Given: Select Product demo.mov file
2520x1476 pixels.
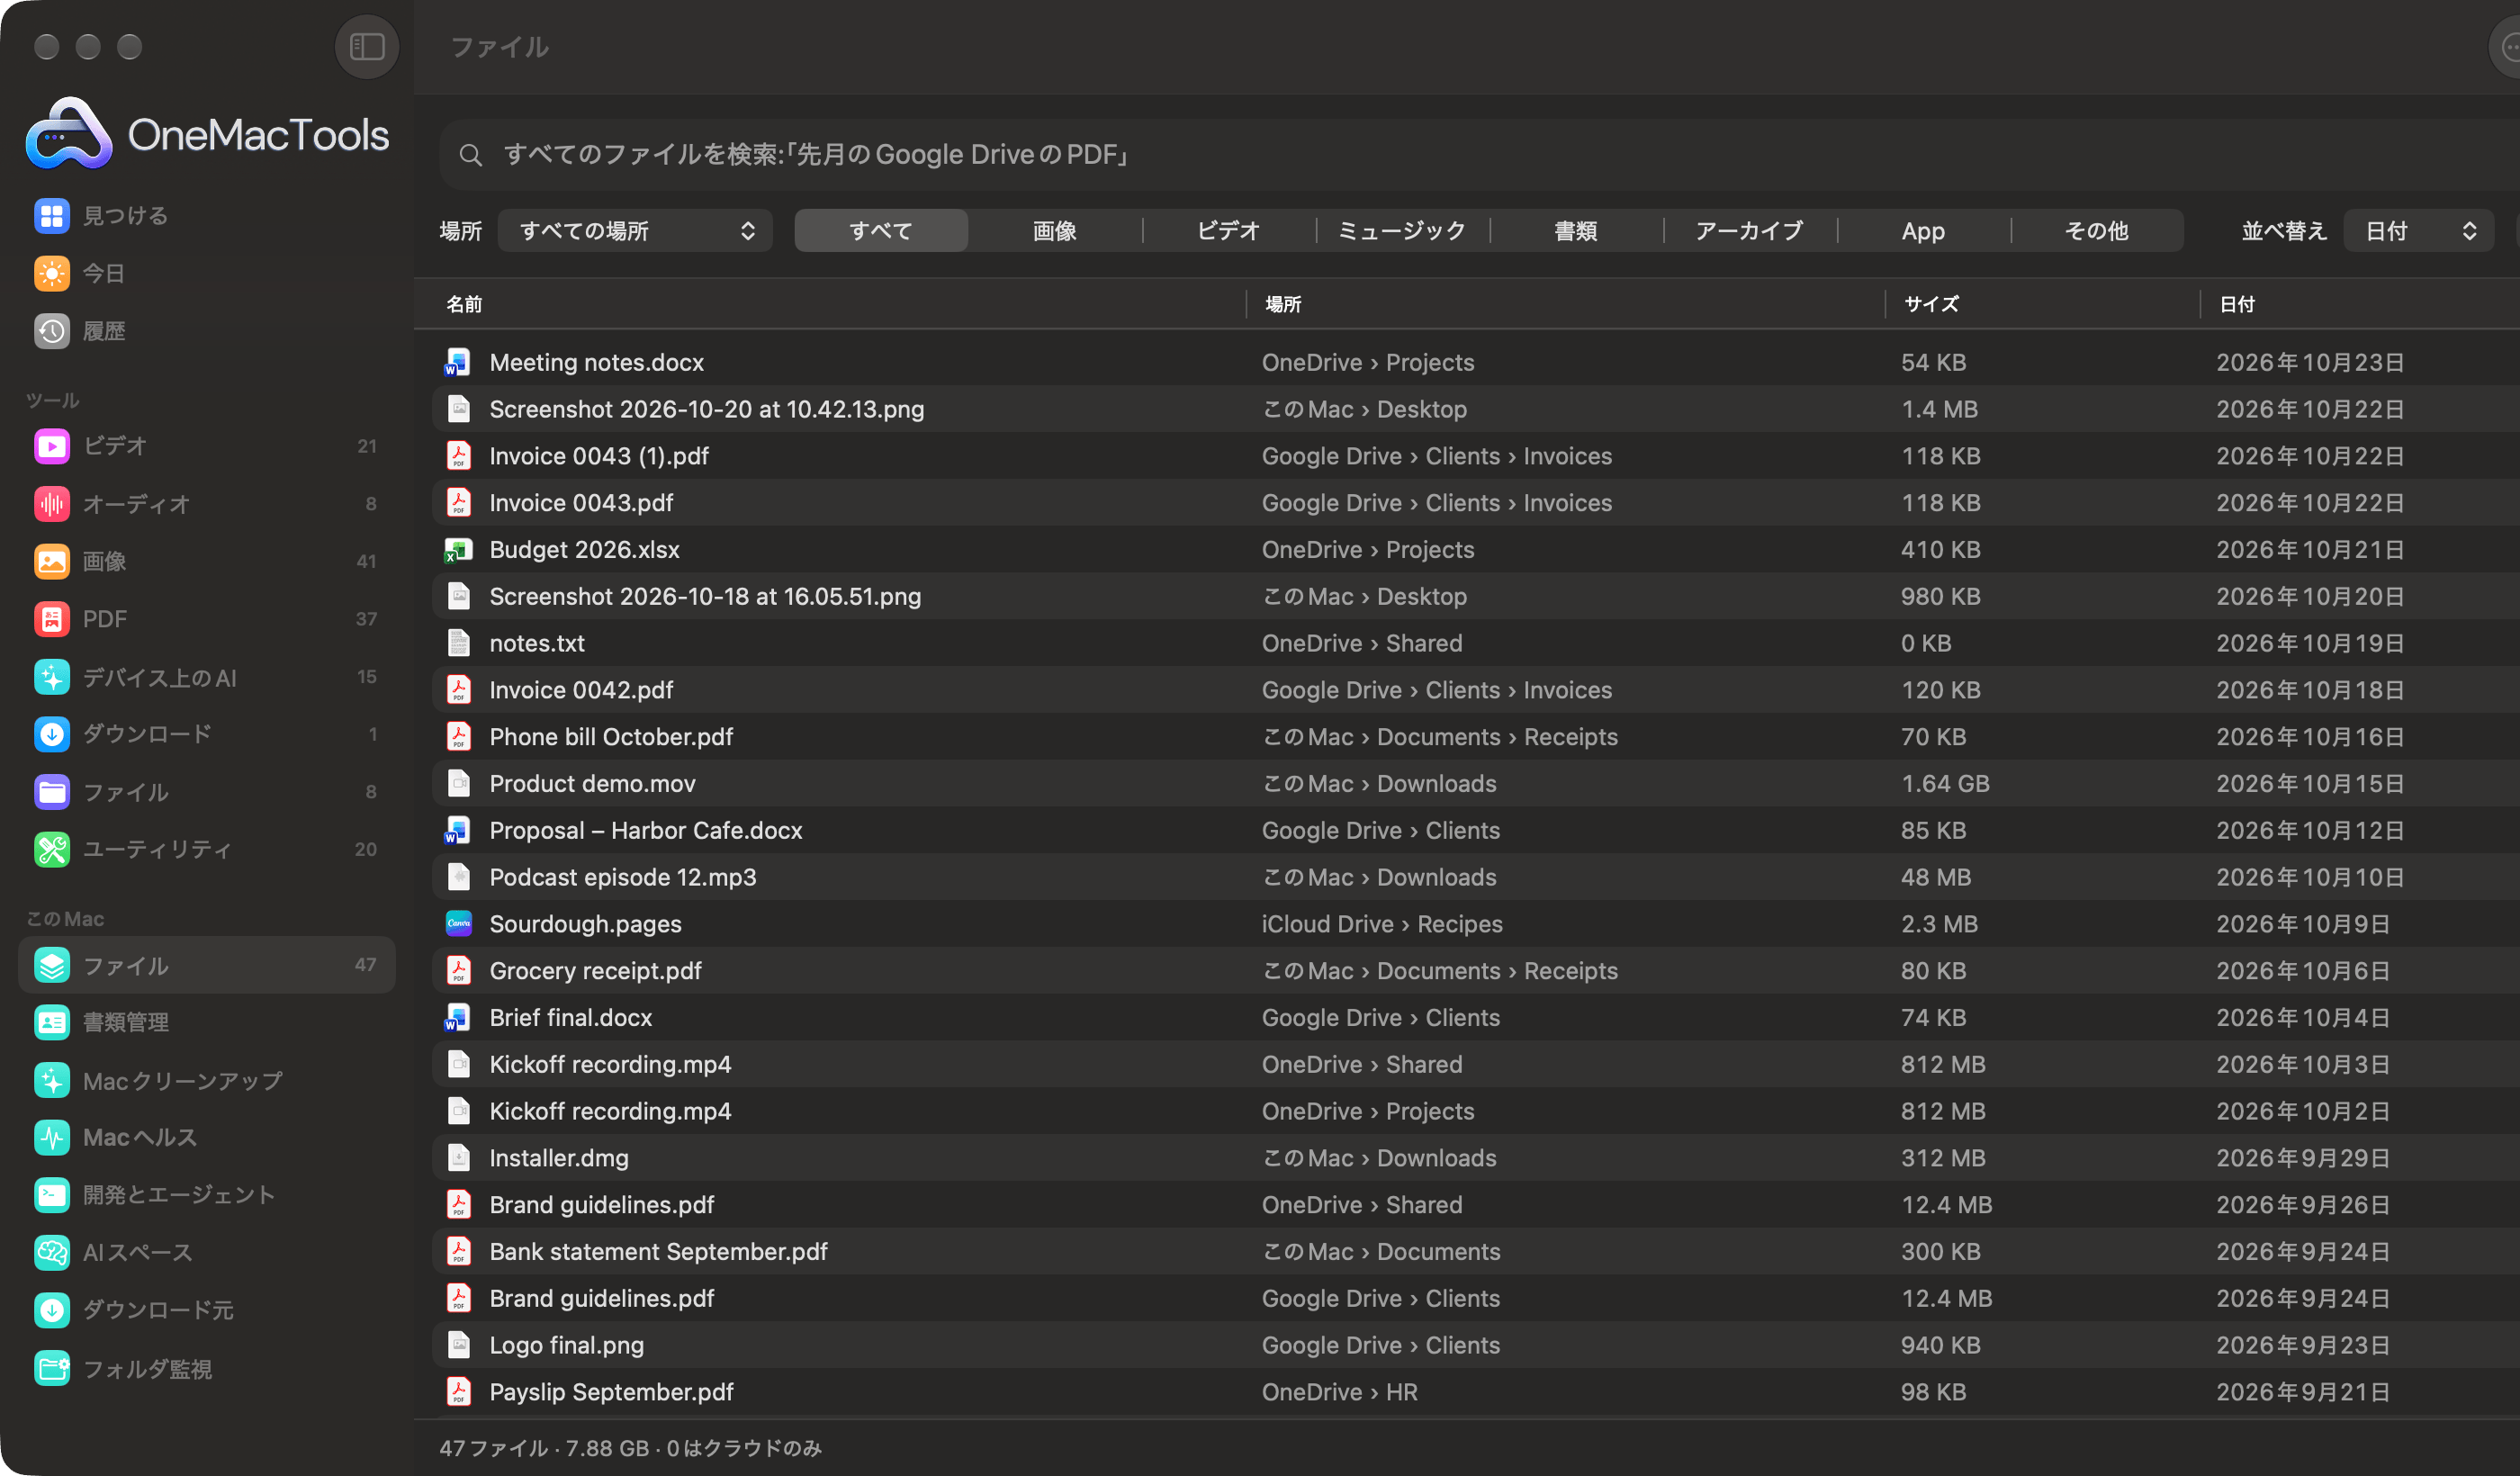Looking at the screenshot, I should [x=1476, y=783].
